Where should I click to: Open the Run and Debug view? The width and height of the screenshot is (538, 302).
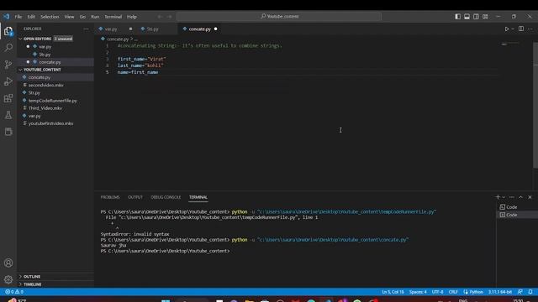8,81
